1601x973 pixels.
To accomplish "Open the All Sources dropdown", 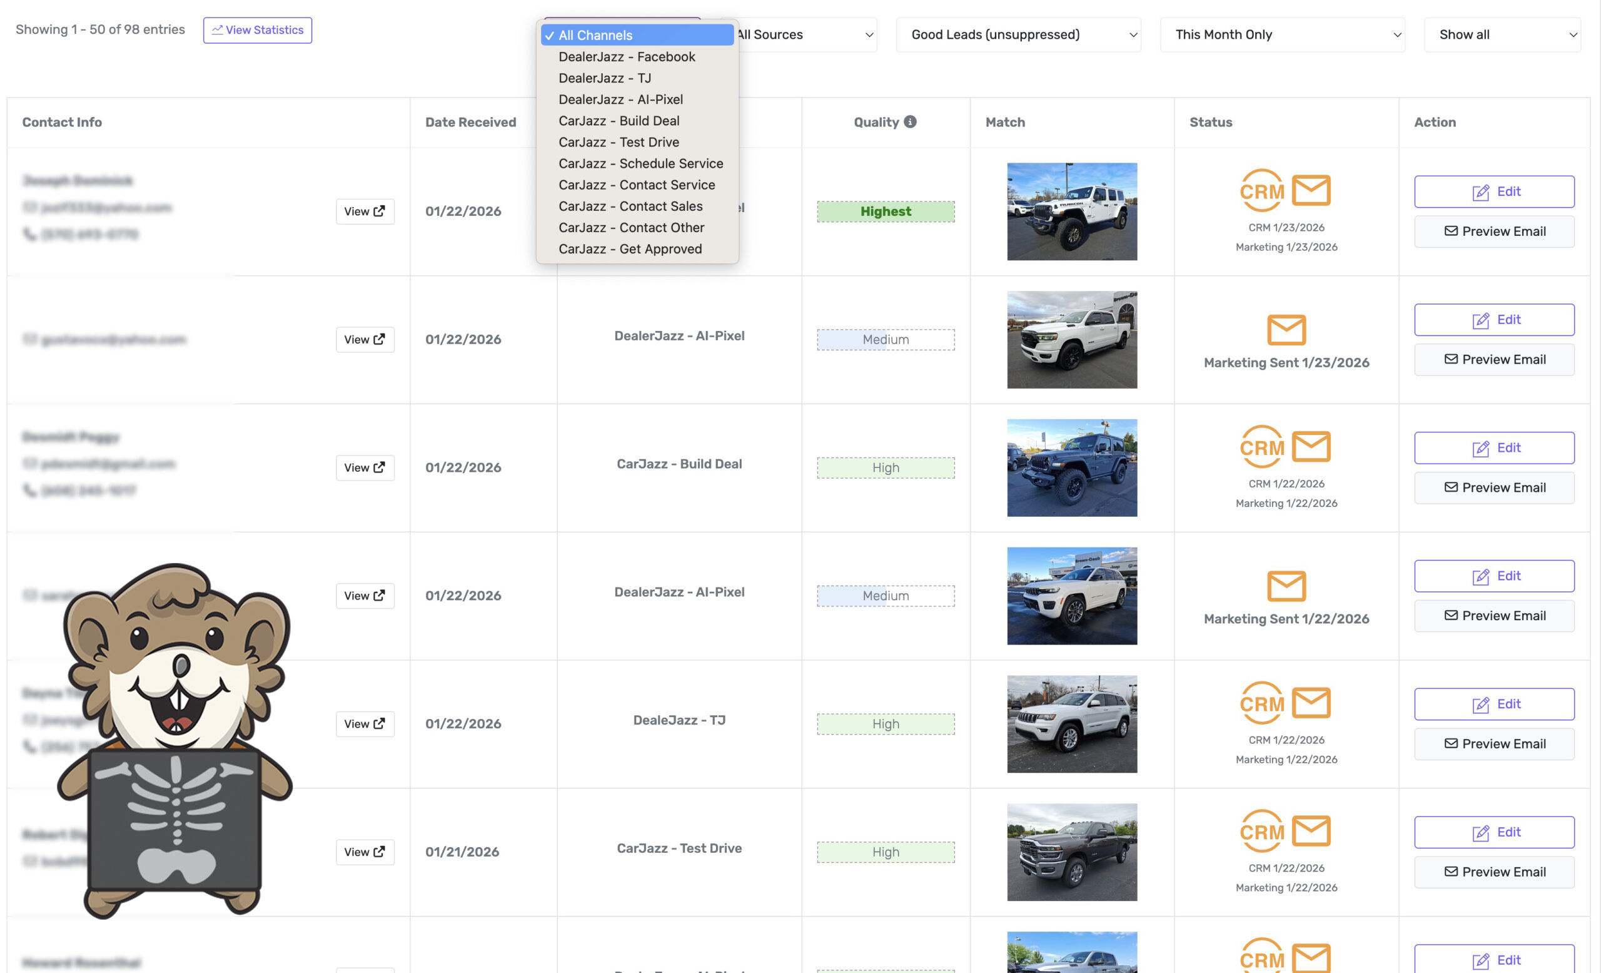I will click(x=804, y=34).
